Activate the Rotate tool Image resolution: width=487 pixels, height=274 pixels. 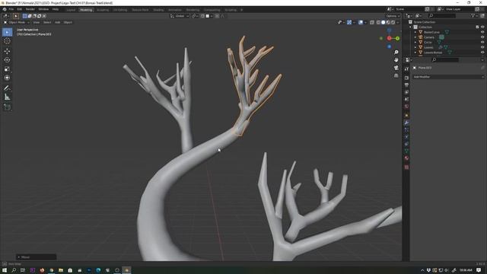coord(7,60)
